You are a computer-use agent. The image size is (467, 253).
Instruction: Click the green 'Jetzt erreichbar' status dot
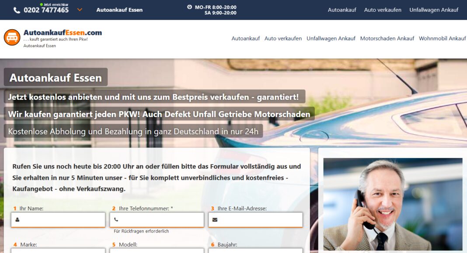click(x=42, y=4)
